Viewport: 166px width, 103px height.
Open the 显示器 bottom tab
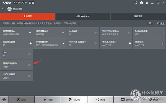click(127, 100)
